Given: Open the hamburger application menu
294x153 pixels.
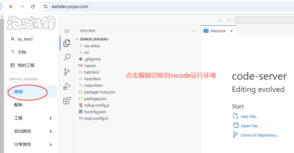Looking at the screenshot, I should pos(67,31).
